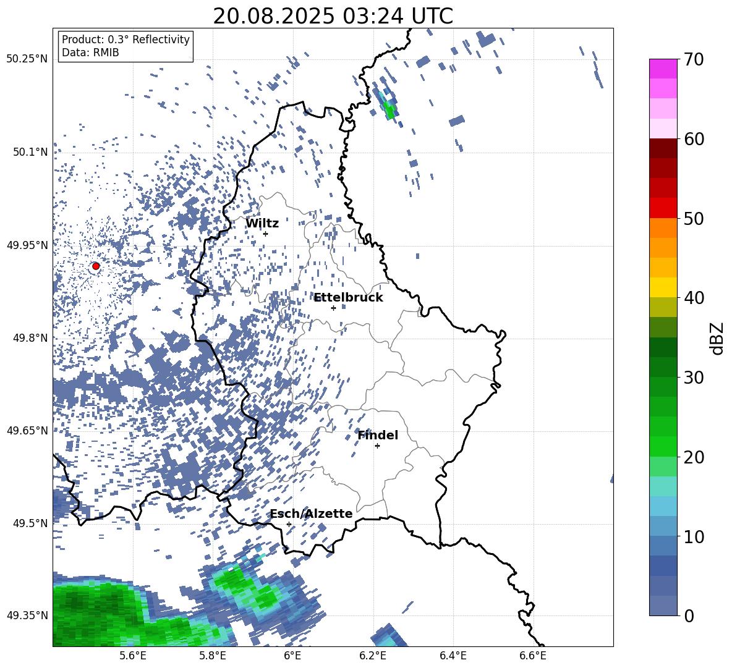The width and height of the screenshot is (732, 668).
Task: Click the Esch/Alzette city label
Action: (312, 514)
